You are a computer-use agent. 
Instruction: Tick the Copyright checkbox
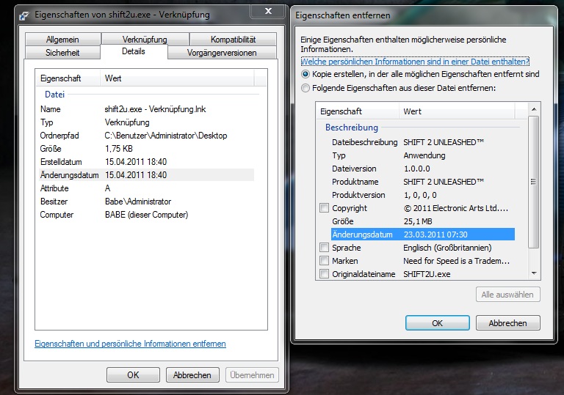324,208
